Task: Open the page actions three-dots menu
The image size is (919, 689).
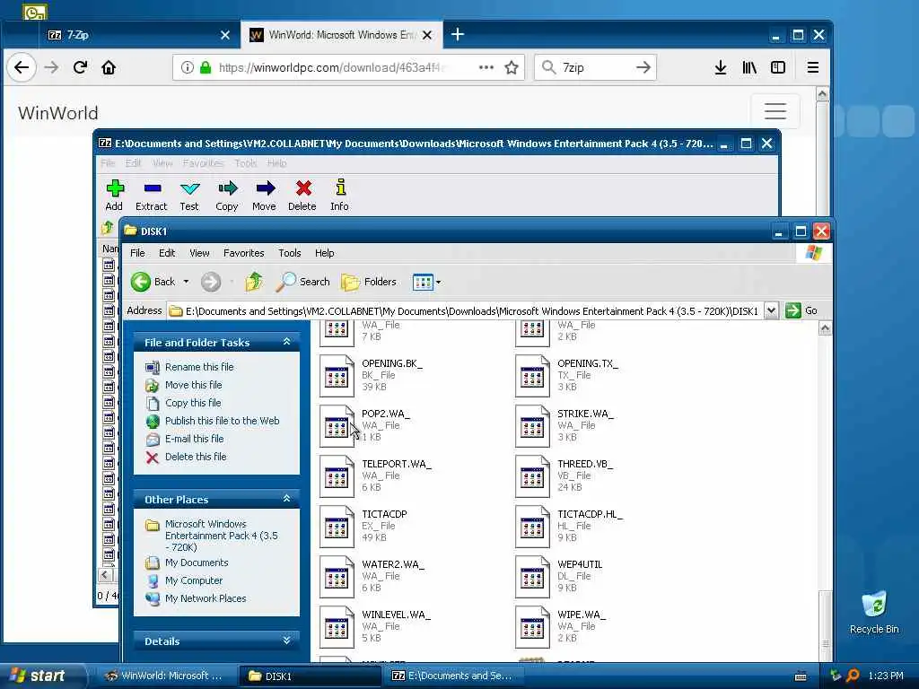Action: 486,67
